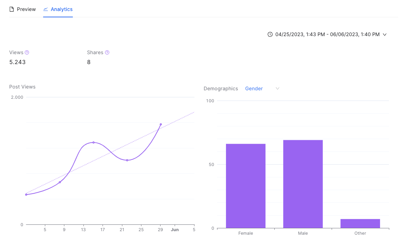
Task: Click the chevron next to Gender
Action: pyautogui.click(x=278, y=88)
